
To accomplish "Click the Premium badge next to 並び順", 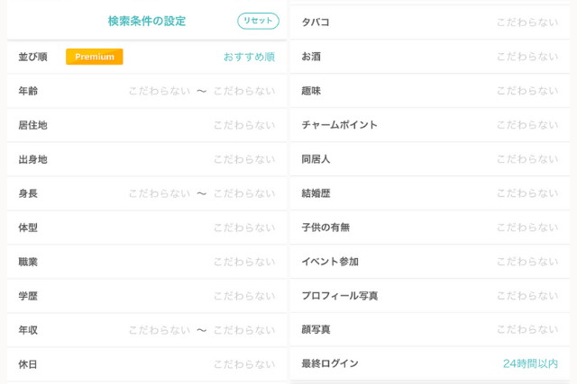I will tap(95, 57).
